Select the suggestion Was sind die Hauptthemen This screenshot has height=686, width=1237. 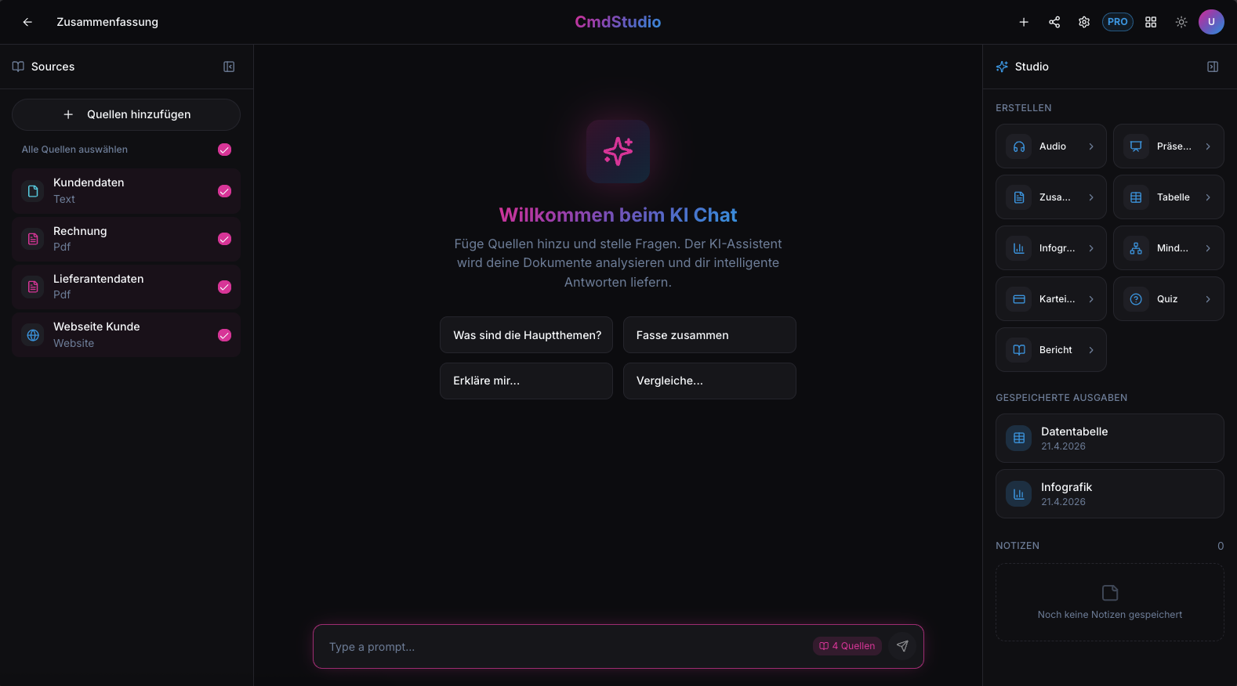[x=526, y=334]
